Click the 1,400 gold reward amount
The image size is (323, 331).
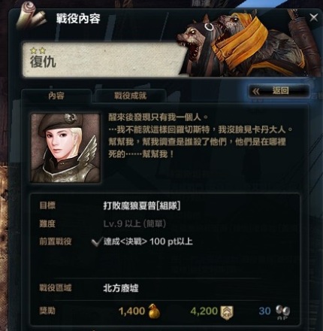click(131, 311)
